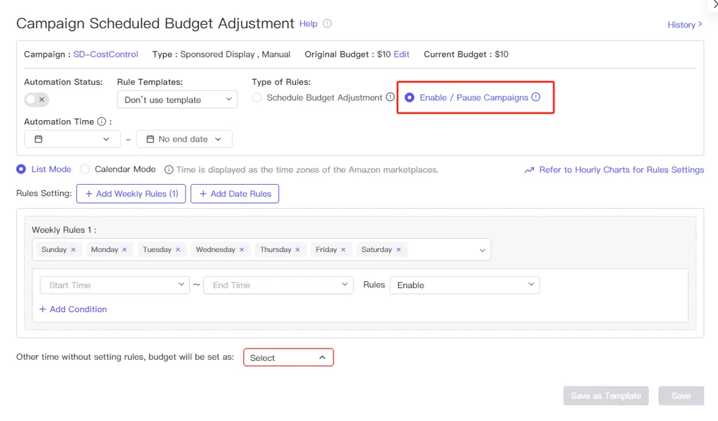Open the SD-CostControl campaign link
This screenshot has height=421, width=718.
coord(106,54)
